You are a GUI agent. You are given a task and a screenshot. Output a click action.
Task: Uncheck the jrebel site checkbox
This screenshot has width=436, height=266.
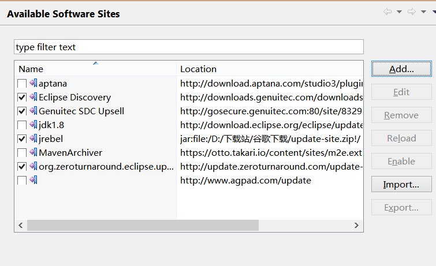22,139
